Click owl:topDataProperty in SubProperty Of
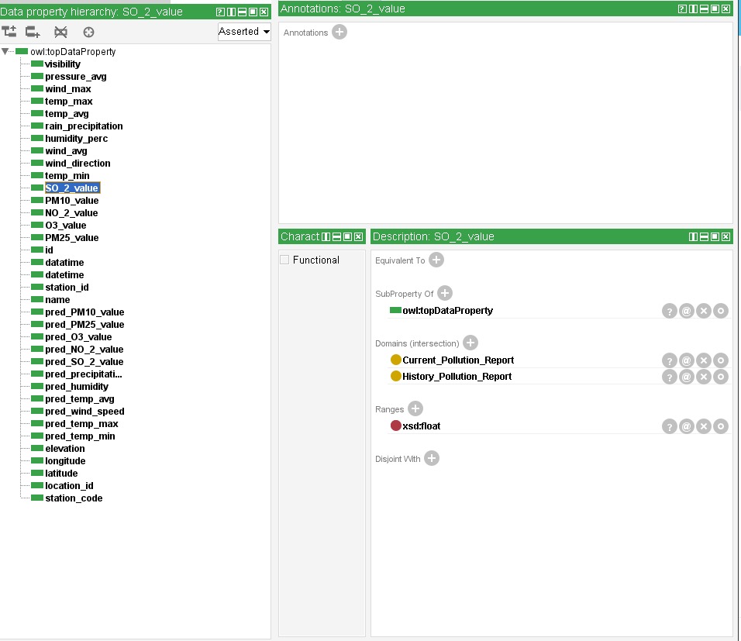The width and height of the screenshot is (741, 641). tap(447, 311)
